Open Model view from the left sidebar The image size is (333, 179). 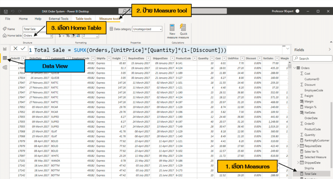[x=4, y=67]
